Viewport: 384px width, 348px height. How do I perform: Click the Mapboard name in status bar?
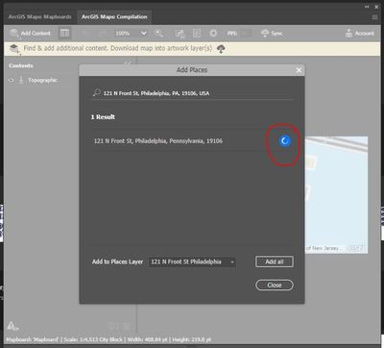(x=33, y=339)
